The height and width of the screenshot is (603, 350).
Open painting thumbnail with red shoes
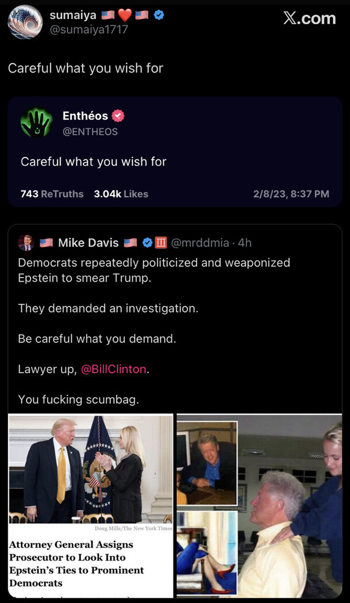[207, 552]
